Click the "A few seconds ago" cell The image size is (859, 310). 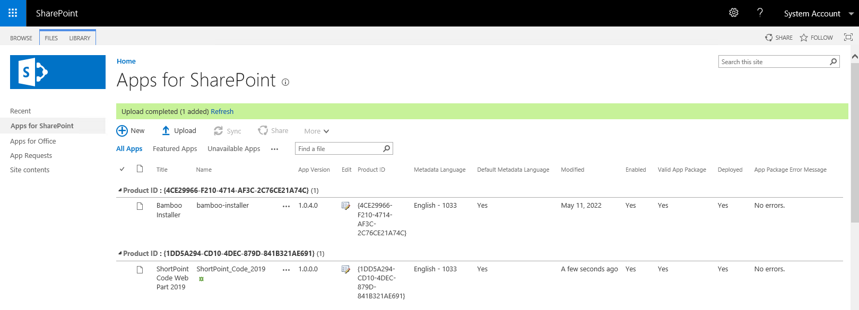(x=589, y=269)
